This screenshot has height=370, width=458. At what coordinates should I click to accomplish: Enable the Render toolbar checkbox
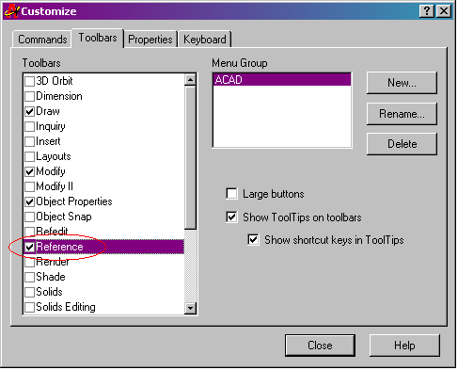[x=29, y=262]
